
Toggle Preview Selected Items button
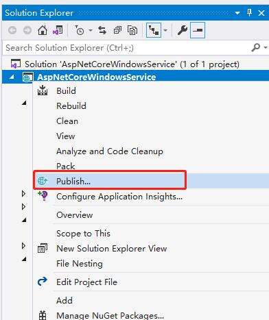click(198, 30)
